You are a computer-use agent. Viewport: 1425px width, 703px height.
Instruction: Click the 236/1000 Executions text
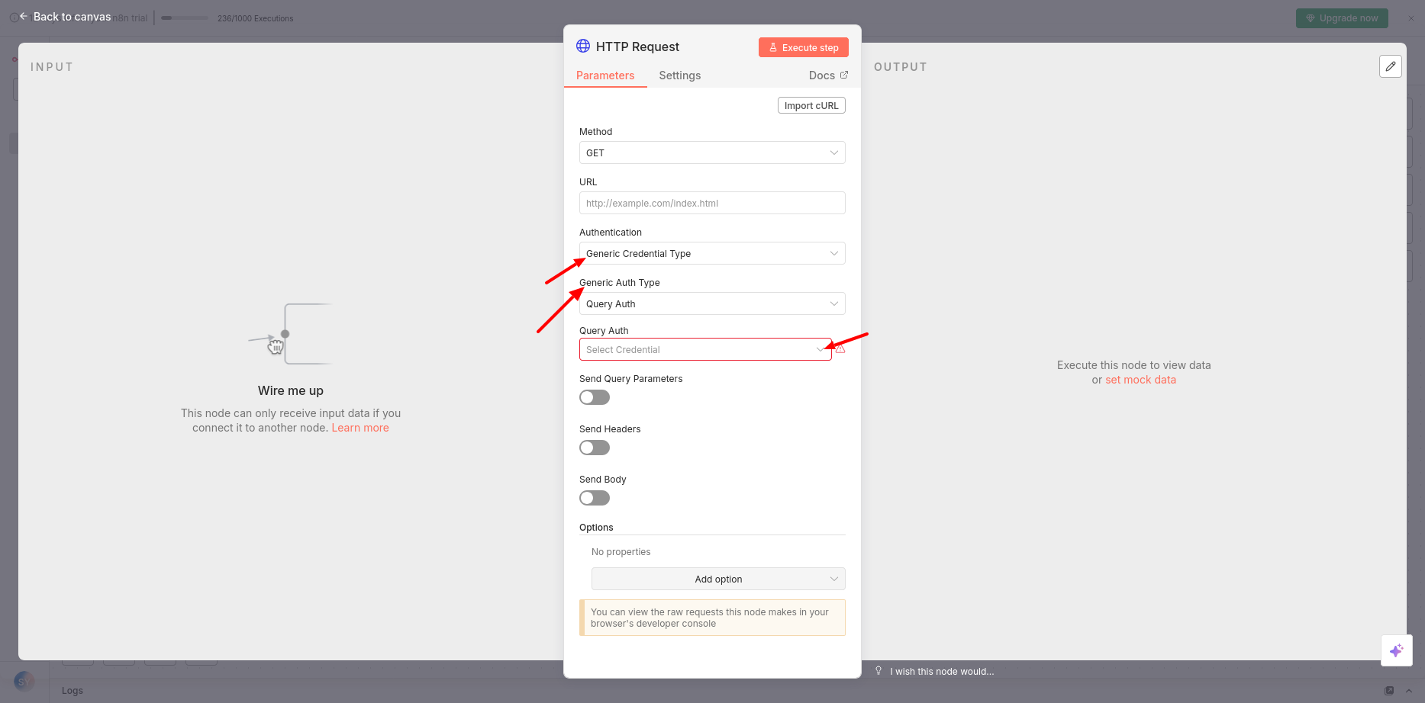(x=255, y=18)
